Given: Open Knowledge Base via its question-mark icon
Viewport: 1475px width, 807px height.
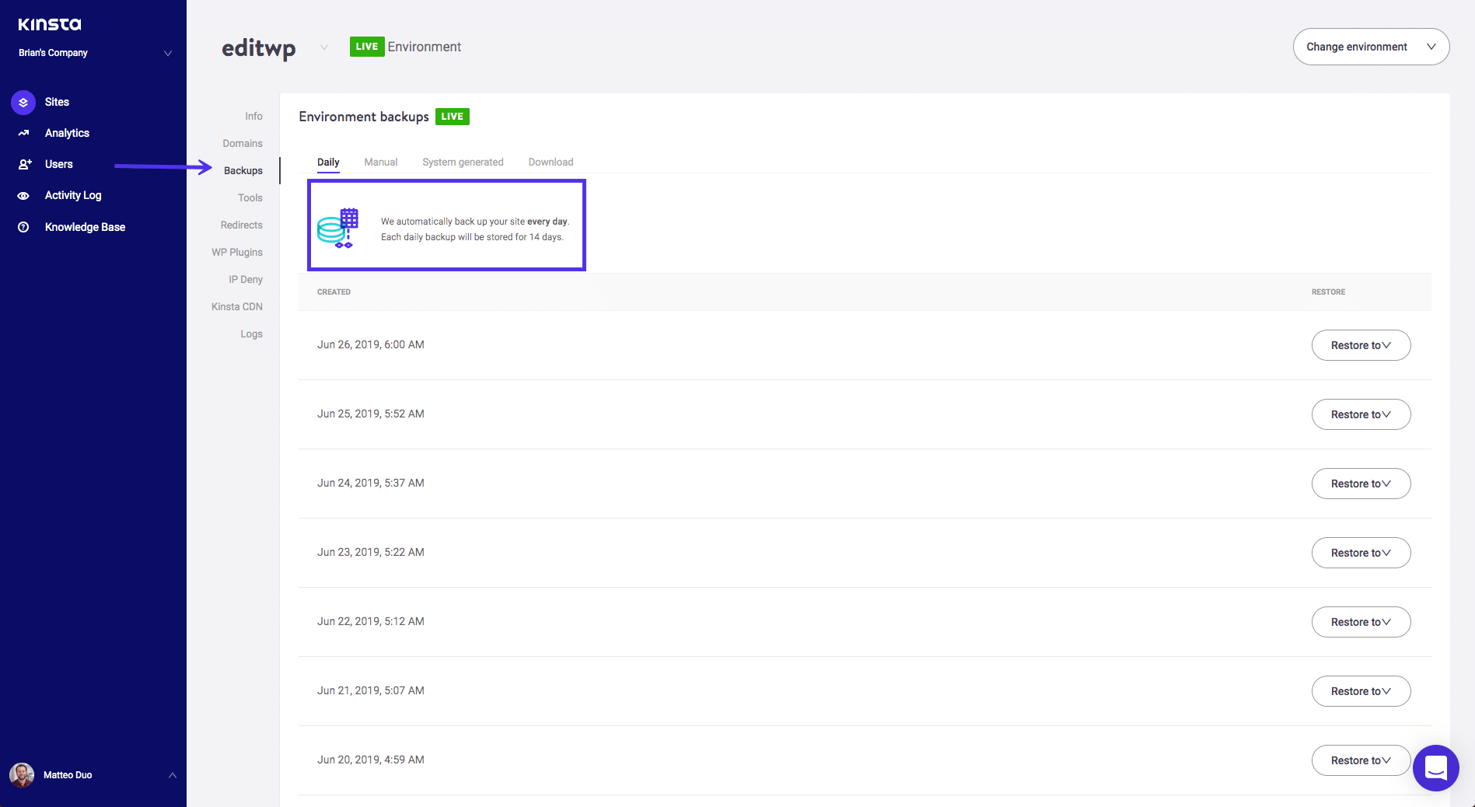Looking at the screenshot, I should click(23, 226).
